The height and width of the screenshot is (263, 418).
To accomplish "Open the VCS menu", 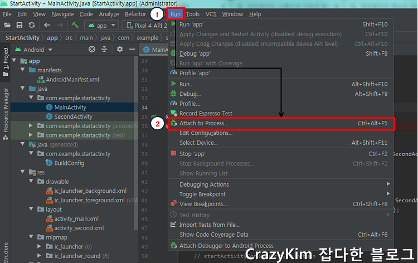I will [x=211, y=14].
